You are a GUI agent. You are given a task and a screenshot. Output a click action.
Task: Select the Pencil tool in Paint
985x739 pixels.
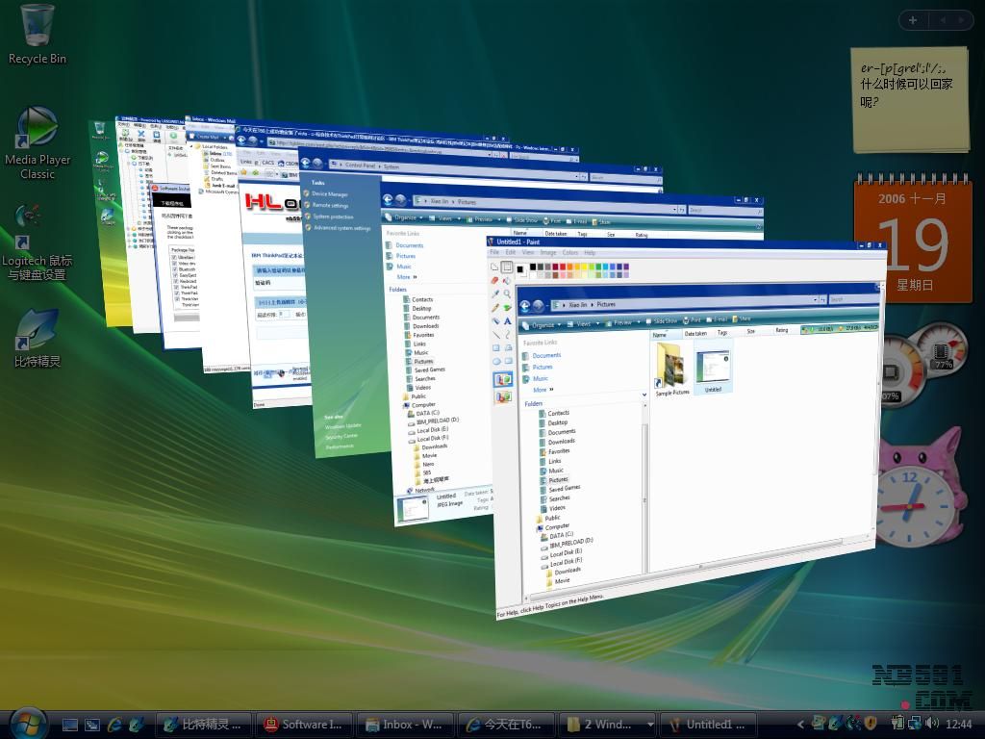(495, 307)
